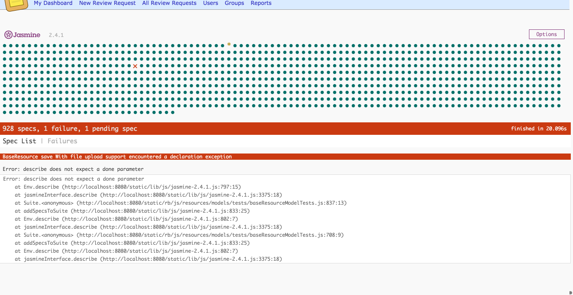
Task: Open the Users page
Action: click(x=210, y=3)
